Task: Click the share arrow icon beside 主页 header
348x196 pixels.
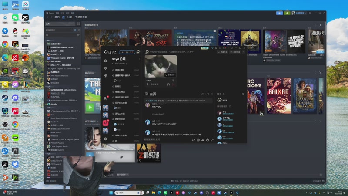Action: point(202,94)
